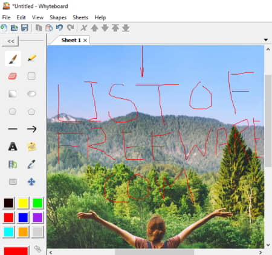Click the Delete shape X icon

click(84, 28)
